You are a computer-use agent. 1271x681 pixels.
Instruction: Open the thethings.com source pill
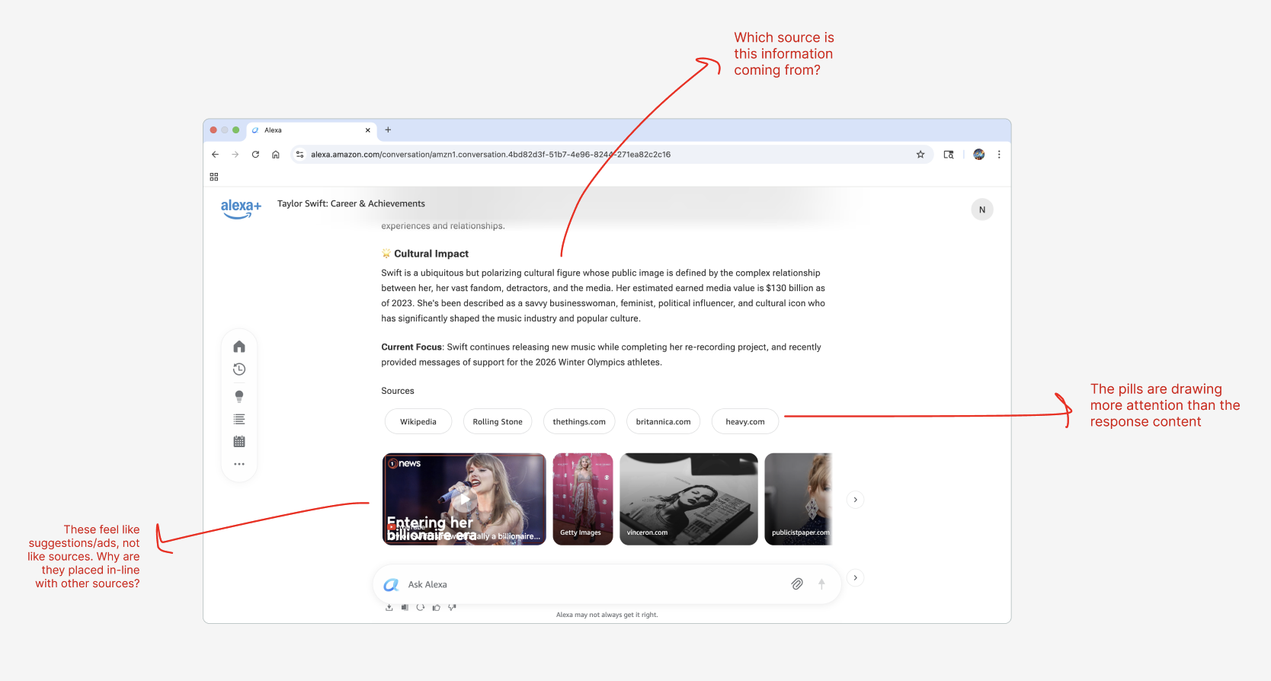click(579, 421)
